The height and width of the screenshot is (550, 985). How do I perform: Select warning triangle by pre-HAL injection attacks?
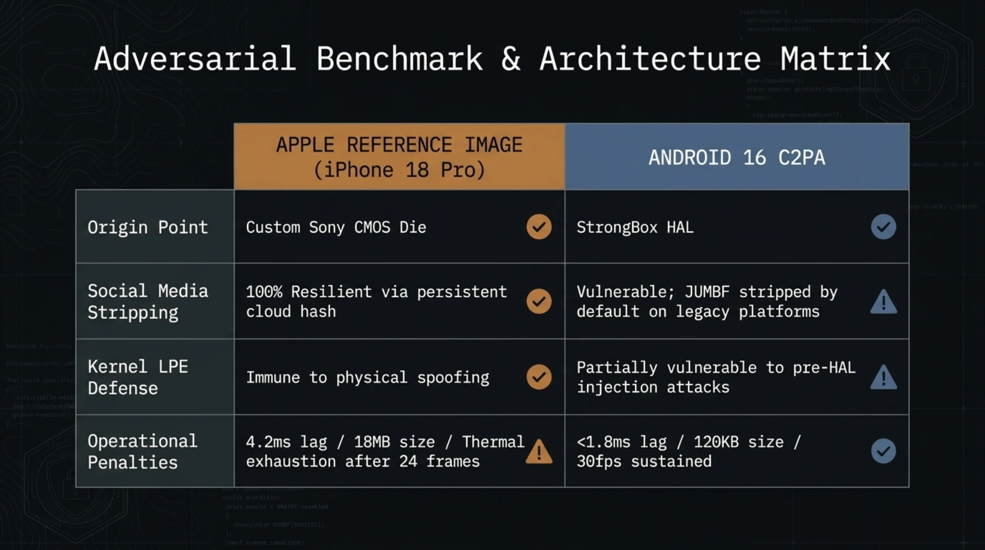click(883, 377)
